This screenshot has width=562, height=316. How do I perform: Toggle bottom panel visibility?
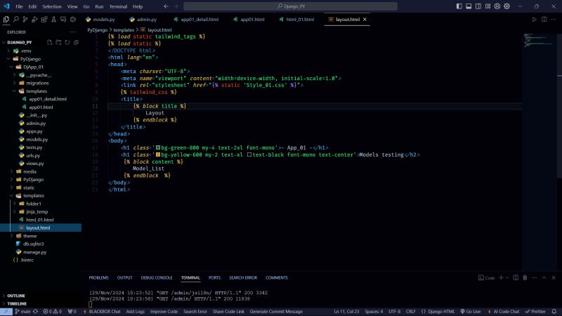click(x=469, y=6)
